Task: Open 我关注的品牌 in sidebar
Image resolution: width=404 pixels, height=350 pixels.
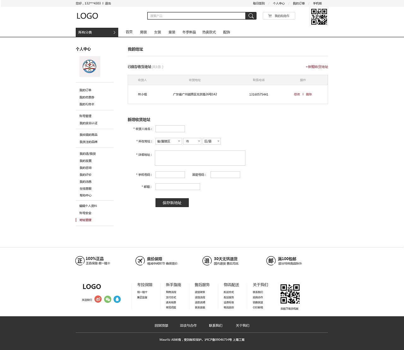Action: pos(88,142)
